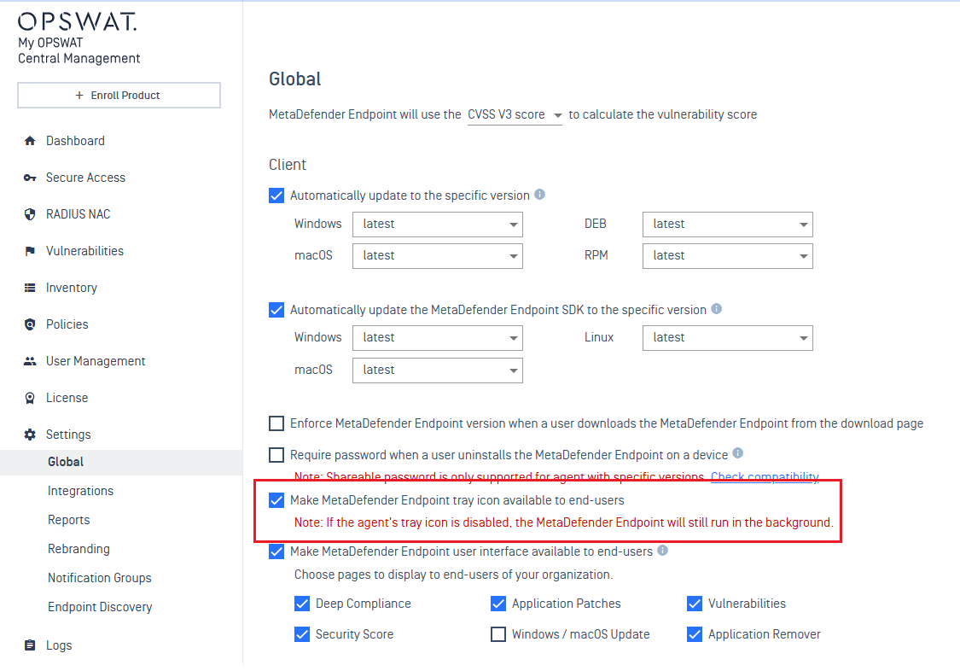960x671 pixels.
Task: Click the RADIUS NAC shield icon
Action: point(29,214)
